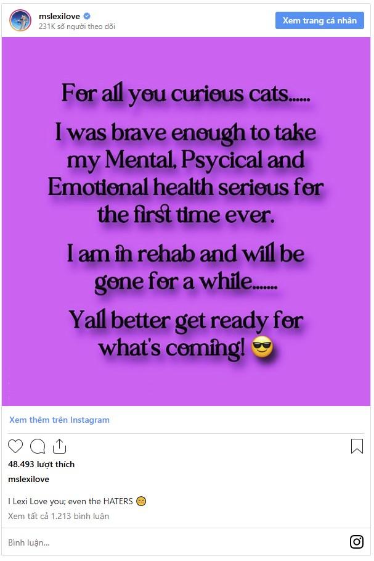Image resolution: width=374 pixels, height=561 pixels.
Task: Click the sunglasses emoji in the purple image
Action: [262, 347]
